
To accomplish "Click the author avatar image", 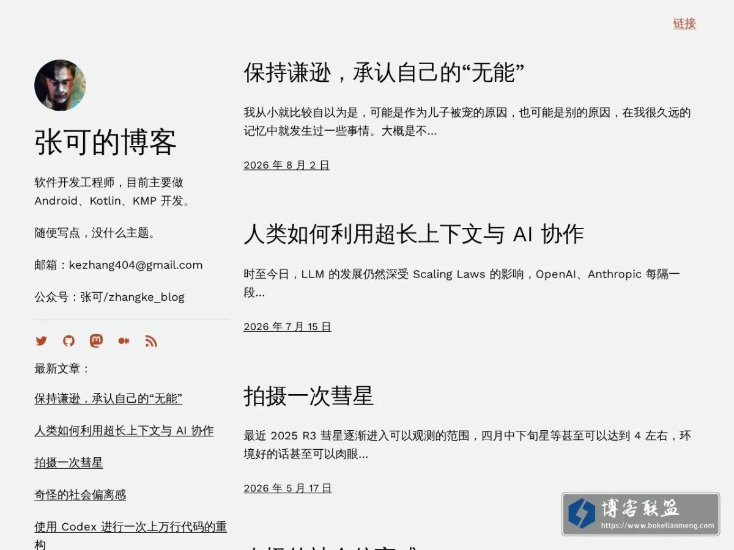I will [x=60, y=85].
